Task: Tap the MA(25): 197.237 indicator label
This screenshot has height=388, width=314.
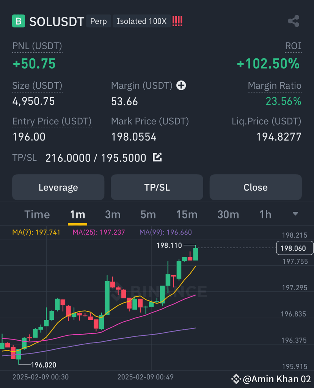Action: (99, 232)
